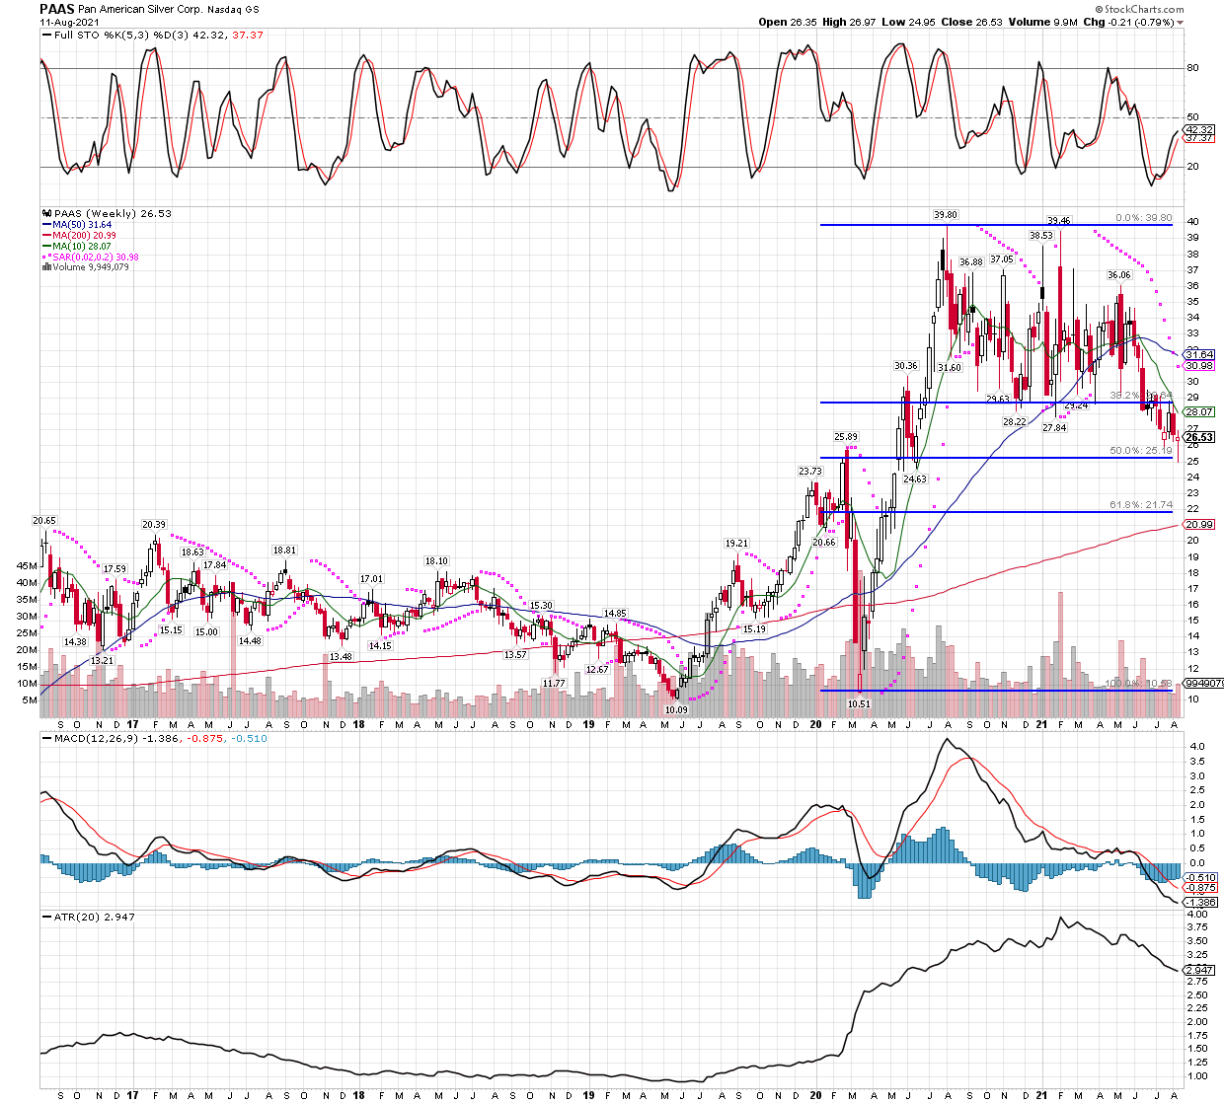This screenshot has width=1224, height=1104.
Task: Click the 13.21 low price annotation
Action: [103, 660]
